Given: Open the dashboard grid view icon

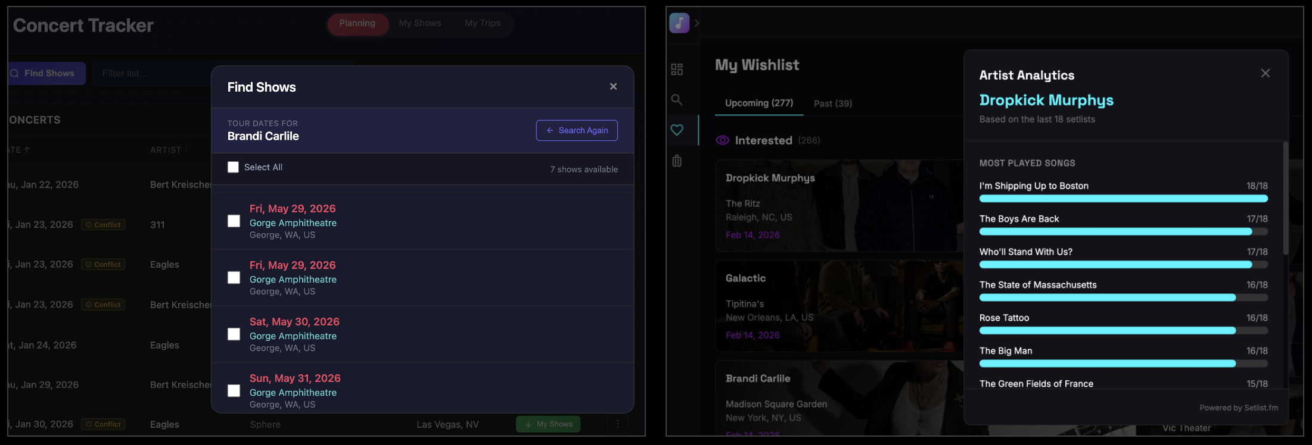Looking at the screenshot, I should pyautogui.click(x=676, y=68).
